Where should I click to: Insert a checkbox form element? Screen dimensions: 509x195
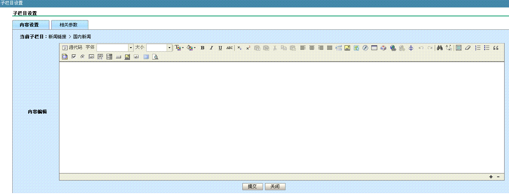pos(74,57)
